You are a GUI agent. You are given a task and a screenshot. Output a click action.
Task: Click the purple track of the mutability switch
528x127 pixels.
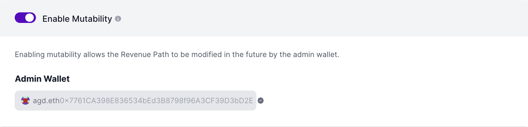19,18
